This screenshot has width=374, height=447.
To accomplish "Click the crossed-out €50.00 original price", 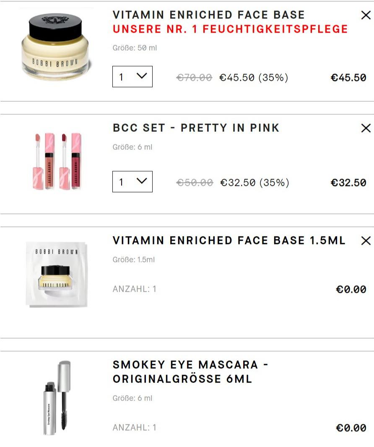I will point(195,182).
